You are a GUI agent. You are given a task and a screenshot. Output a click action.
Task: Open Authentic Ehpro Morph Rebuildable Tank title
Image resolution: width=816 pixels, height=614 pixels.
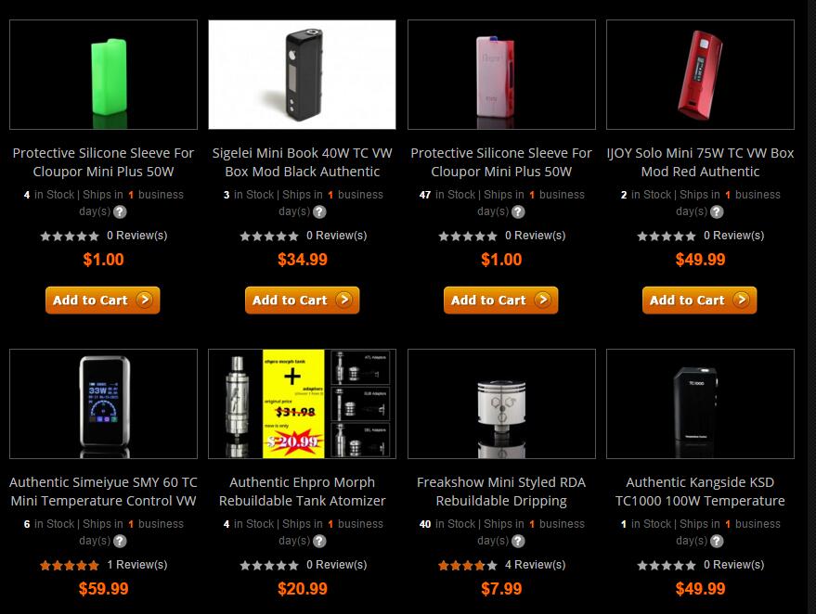click(303, 492)
